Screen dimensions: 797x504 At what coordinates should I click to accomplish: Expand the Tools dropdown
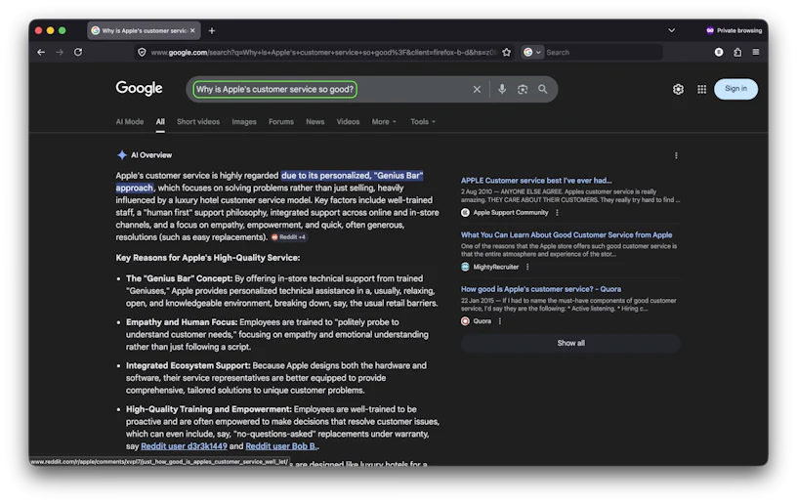pos(423,122)
